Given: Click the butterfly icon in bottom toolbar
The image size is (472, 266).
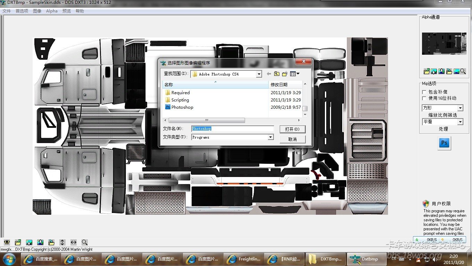Looking at the screenshot, I should pyautogui.click(x=7, y=242).
